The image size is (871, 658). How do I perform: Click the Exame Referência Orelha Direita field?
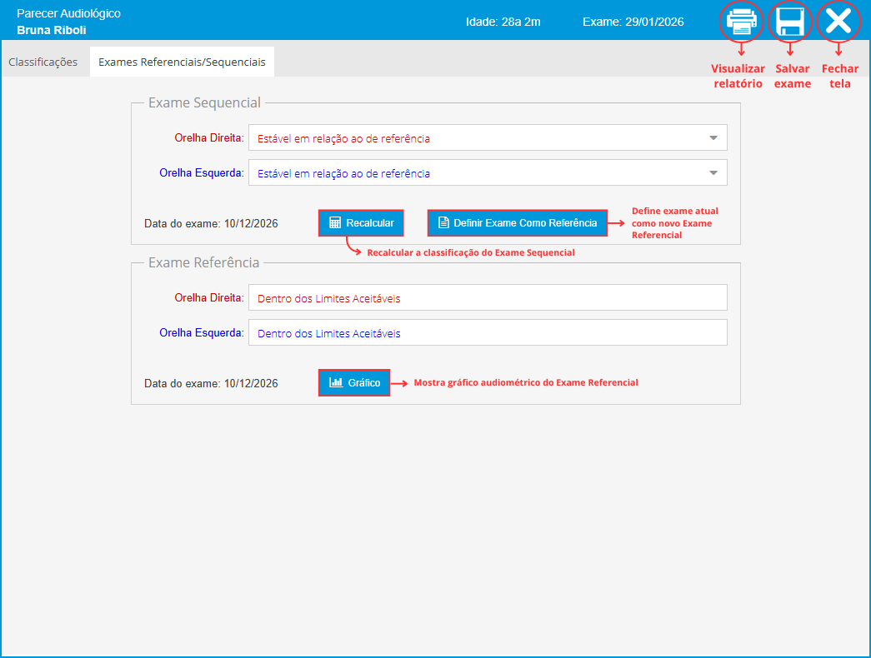click(x=488, y=298)
